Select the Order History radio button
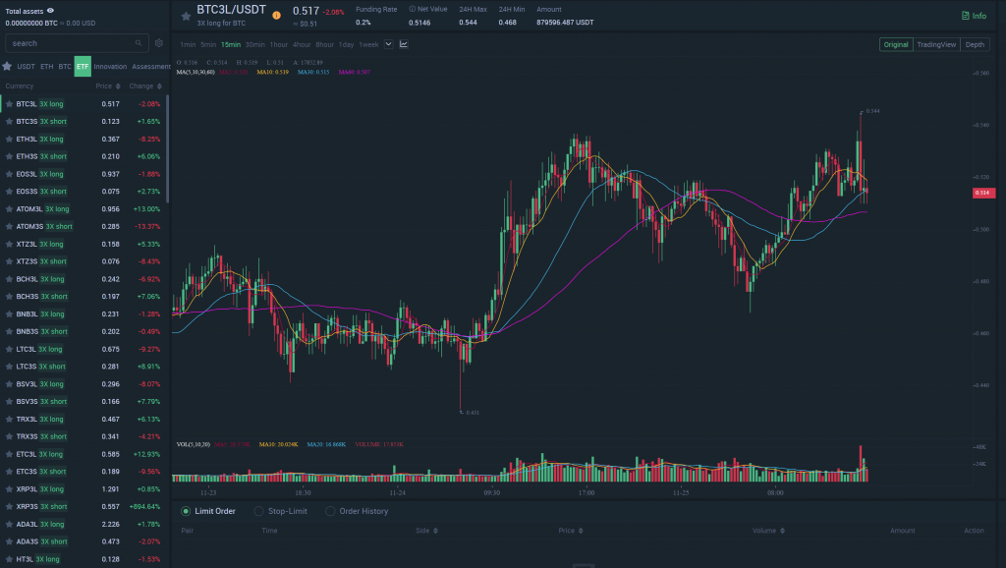 click(330, 511)
